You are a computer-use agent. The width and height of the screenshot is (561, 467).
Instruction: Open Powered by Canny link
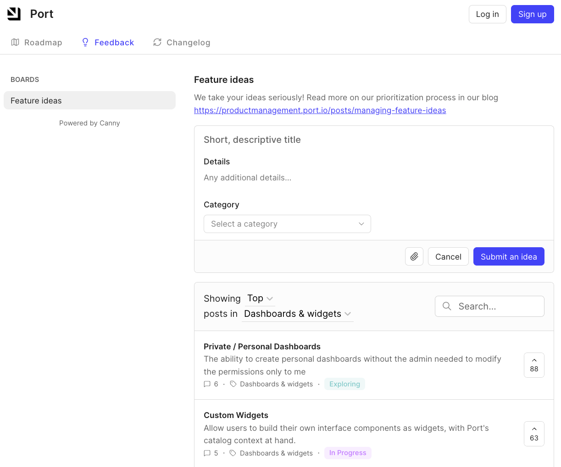coord(89,123)
